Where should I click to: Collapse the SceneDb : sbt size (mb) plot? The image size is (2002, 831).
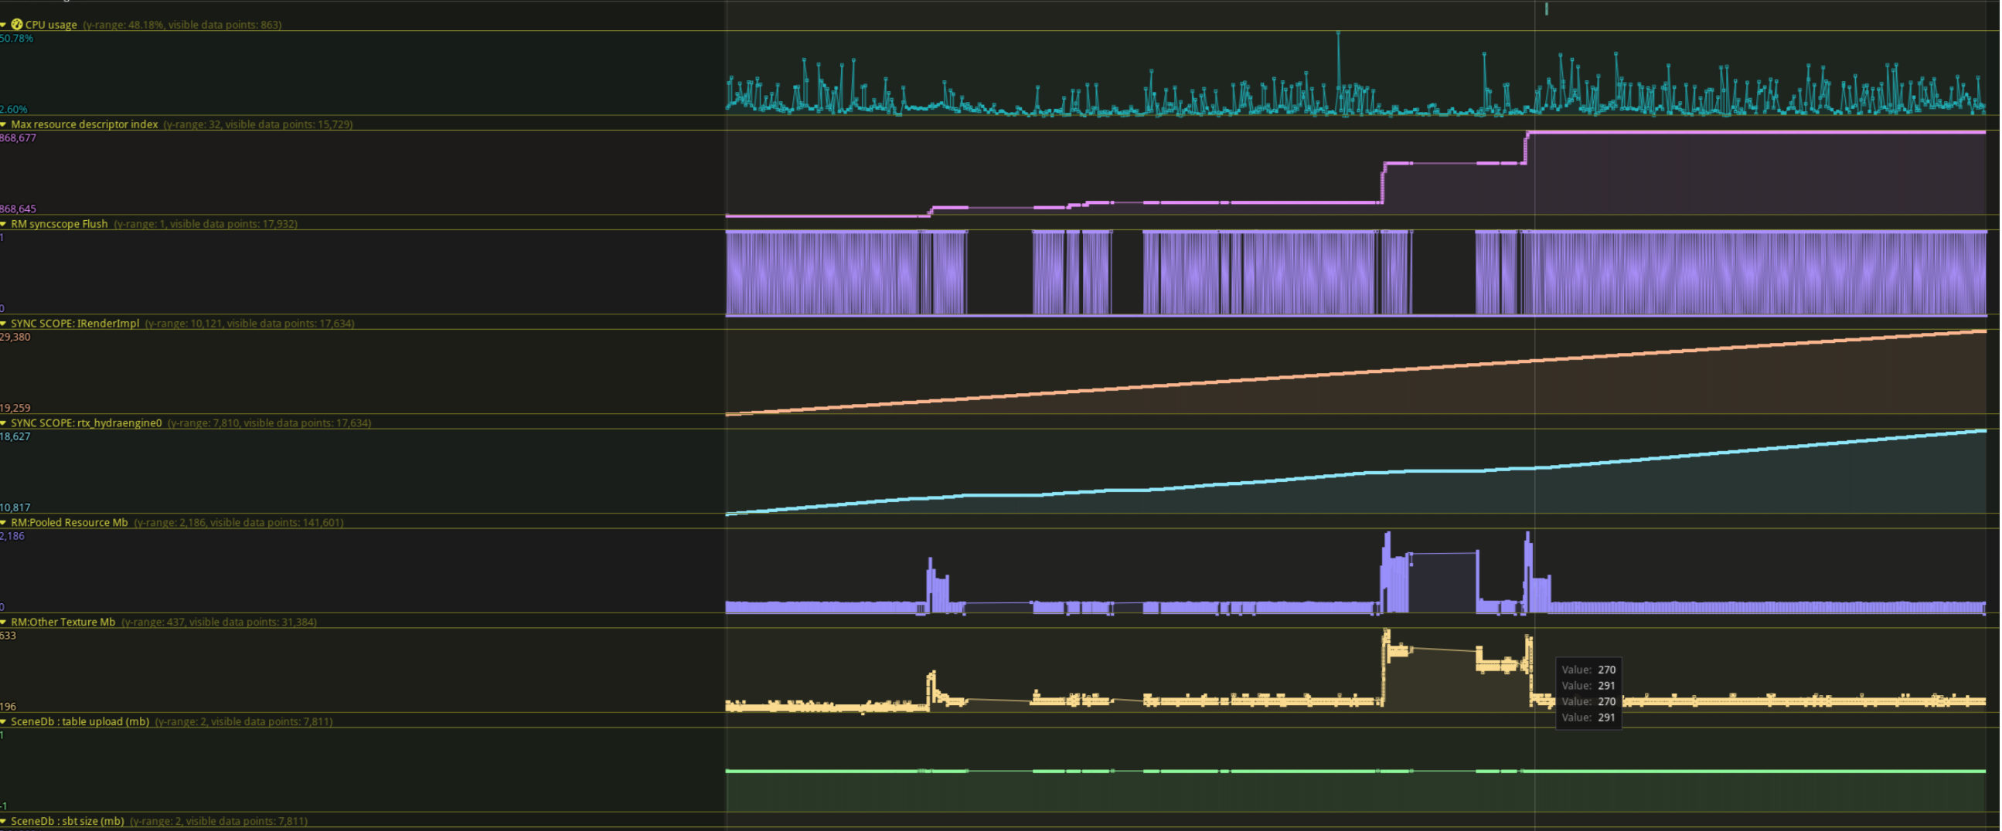pos(4,821)
